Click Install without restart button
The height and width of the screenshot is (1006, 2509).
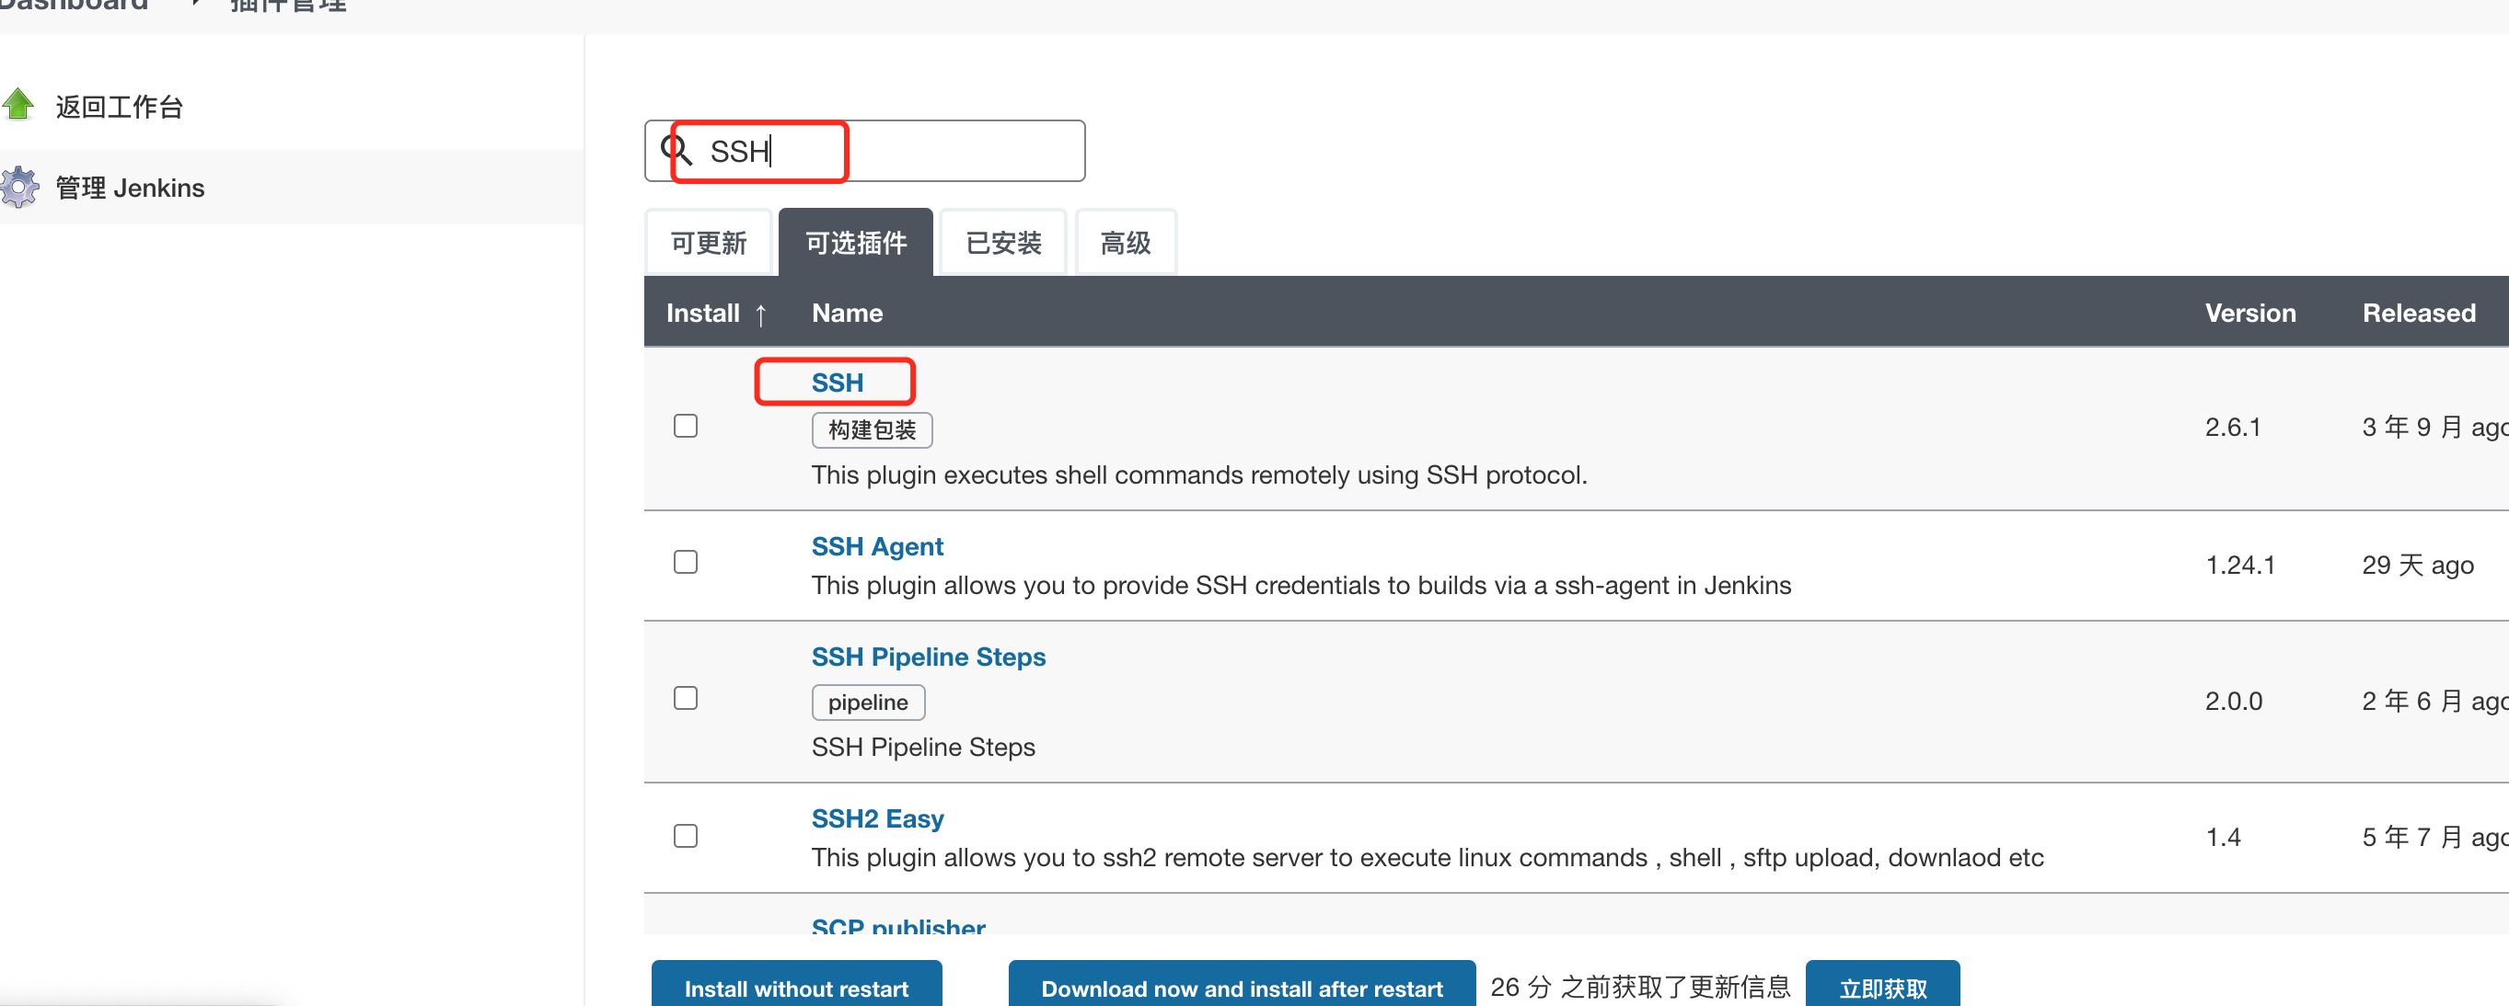tap(796, 987)
